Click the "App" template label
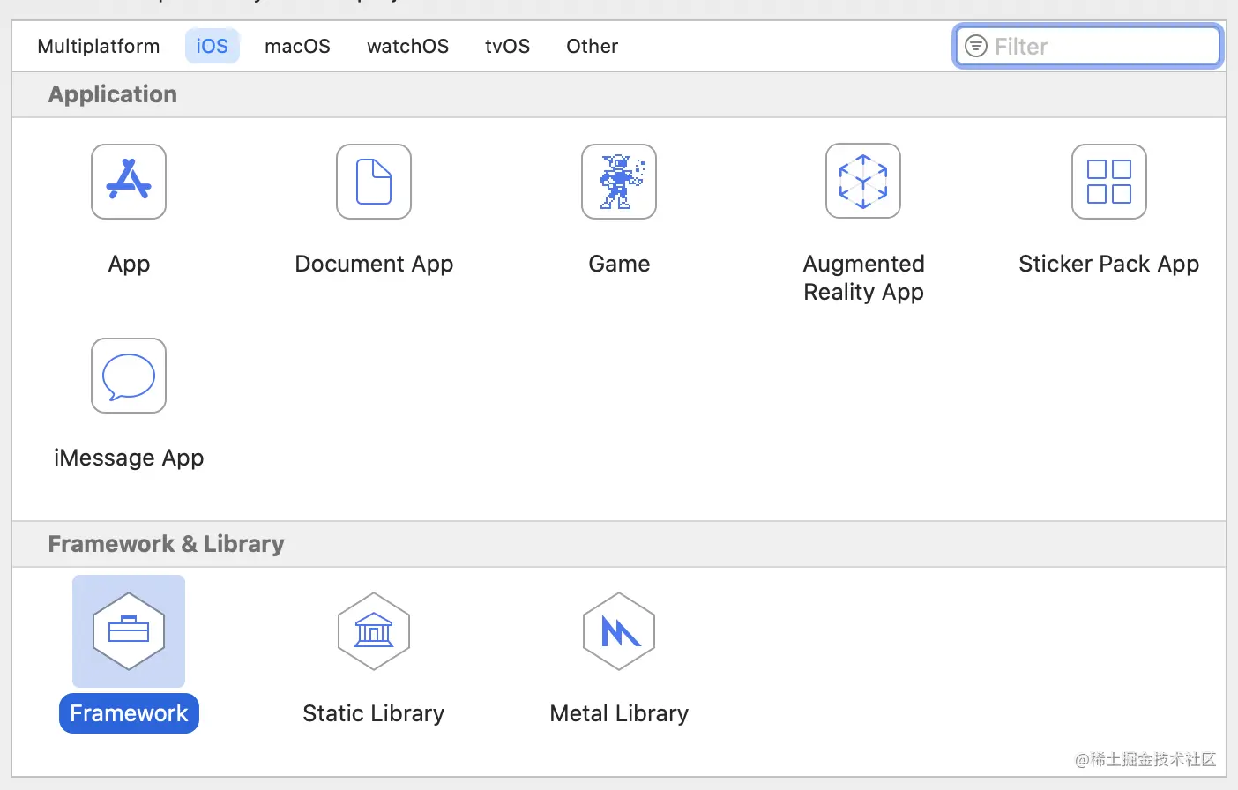This screenshot has height=790, width=1238. click(x=129, y=264)
